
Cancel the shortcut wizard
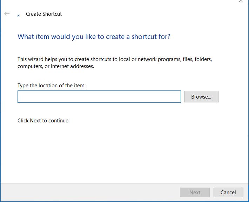228,192
